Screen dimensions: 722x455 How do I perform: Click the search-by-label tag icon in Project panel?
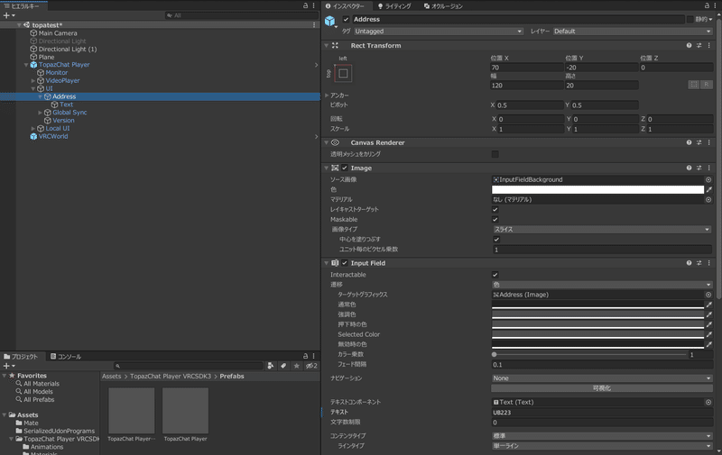282,366
